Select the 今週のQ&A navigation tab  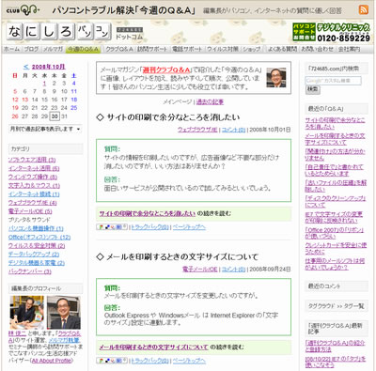pos(83,49)
